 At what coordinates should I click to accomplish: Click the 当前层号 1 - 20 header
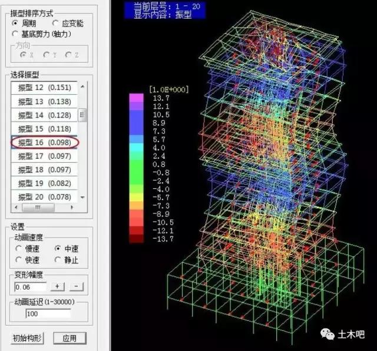tap(167, 6)
